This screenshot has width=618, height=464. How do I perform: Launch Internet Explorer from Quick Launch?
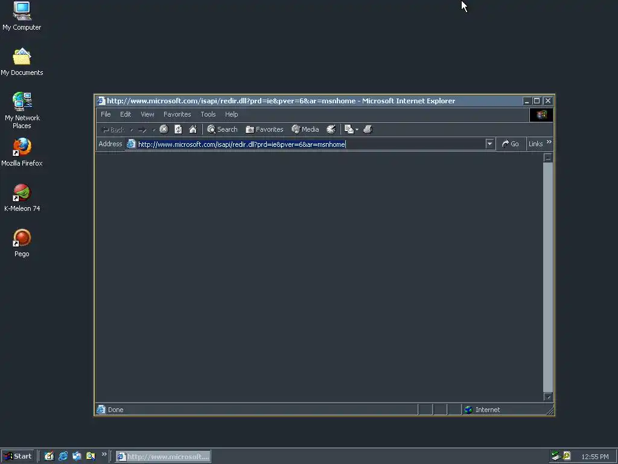(x=63, y=456)
